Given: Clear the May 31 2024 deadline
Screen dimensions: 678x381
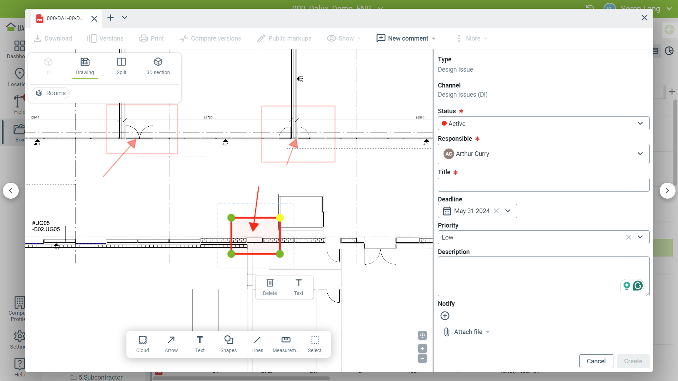Looking at the screenshot, I should point(496,211).
